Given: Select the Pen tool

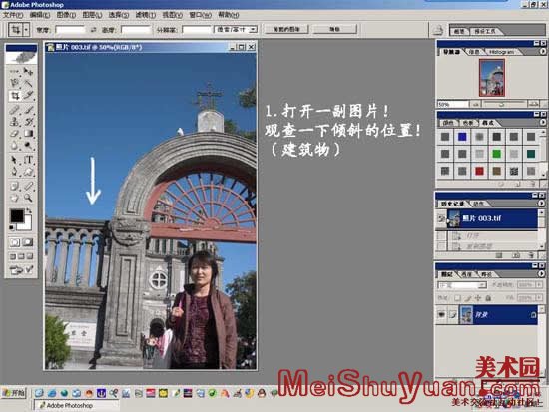Looking at the screenshot, I should (x=14, y=172).
